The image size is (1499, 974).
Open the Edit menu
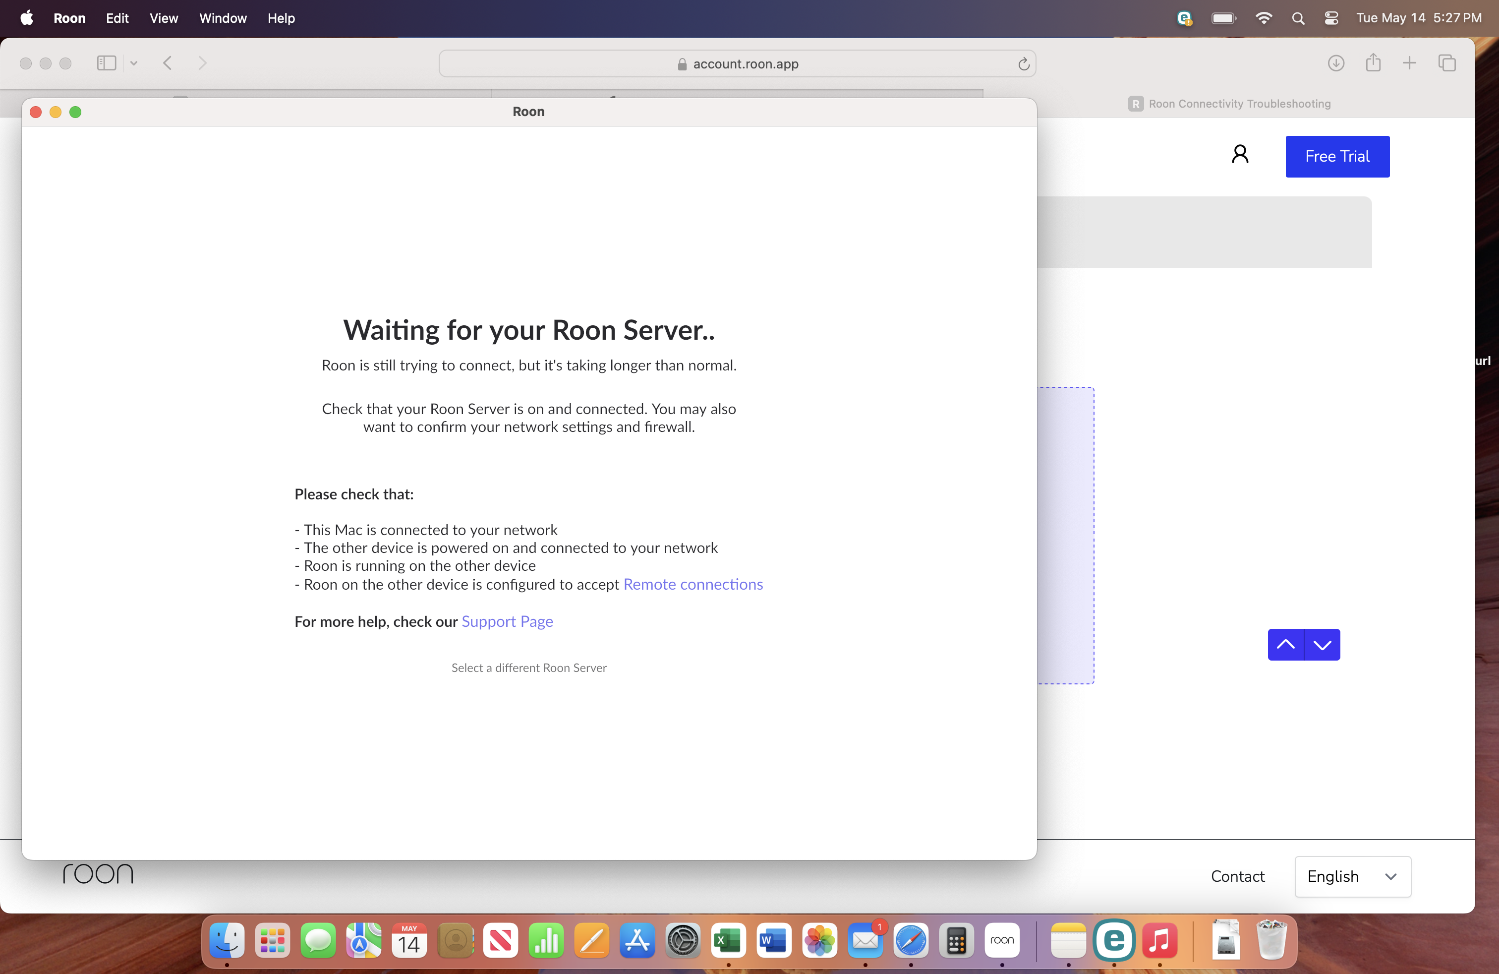pyautogui.click(x=117, y=18)
